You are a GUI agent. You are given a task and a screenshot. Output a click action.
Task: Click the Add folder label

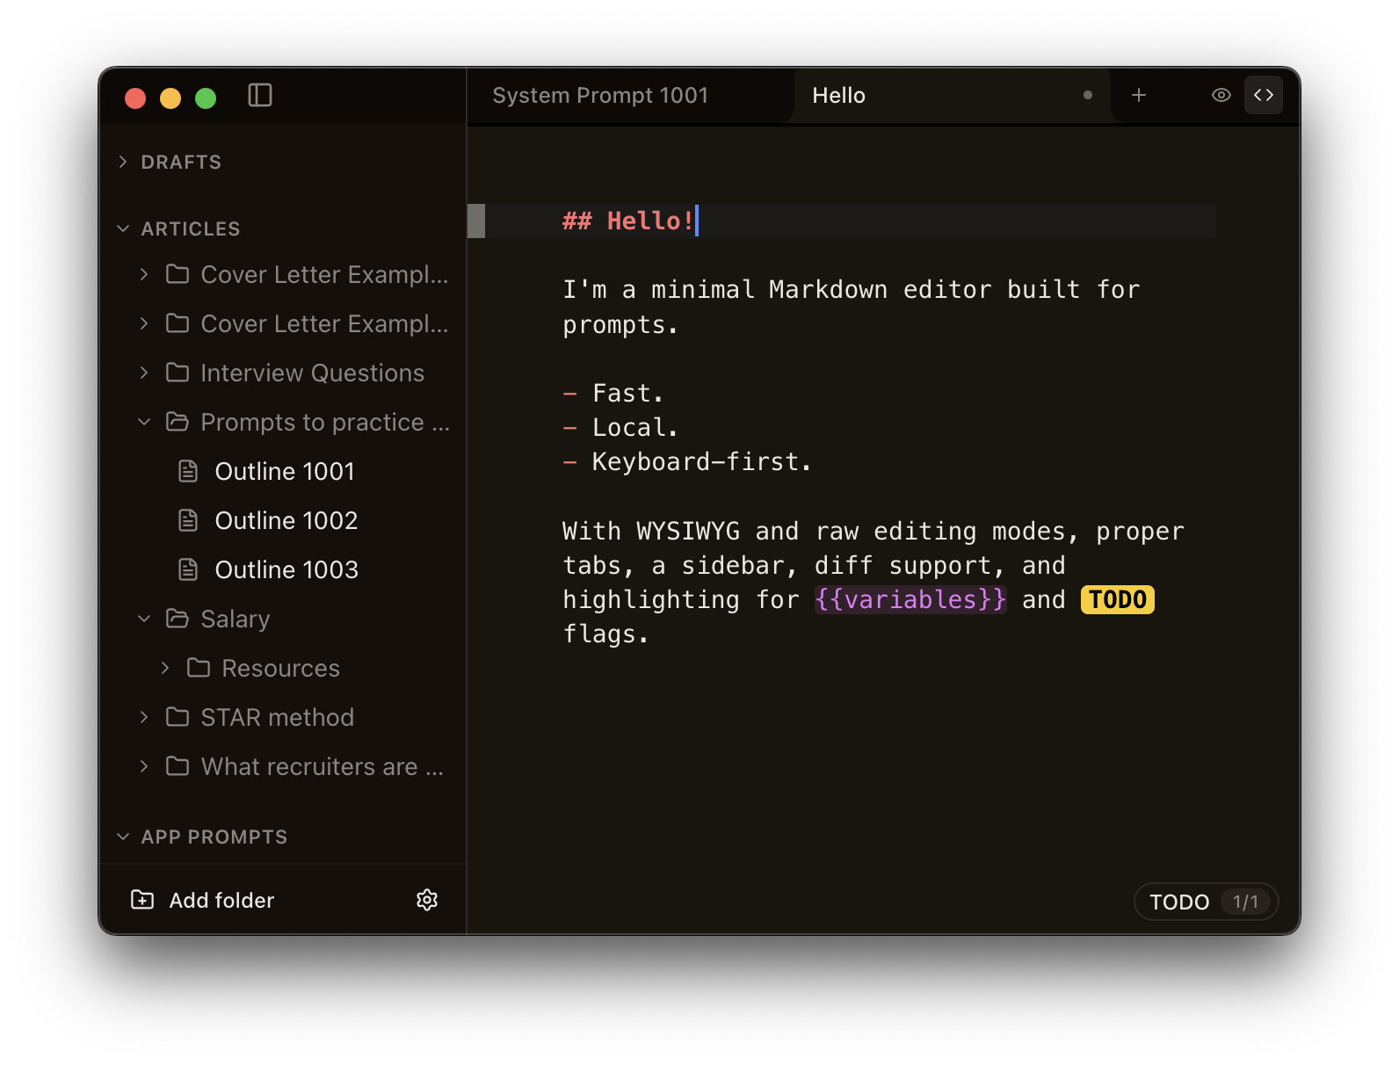pyautogui.click(x=221, y=901)
